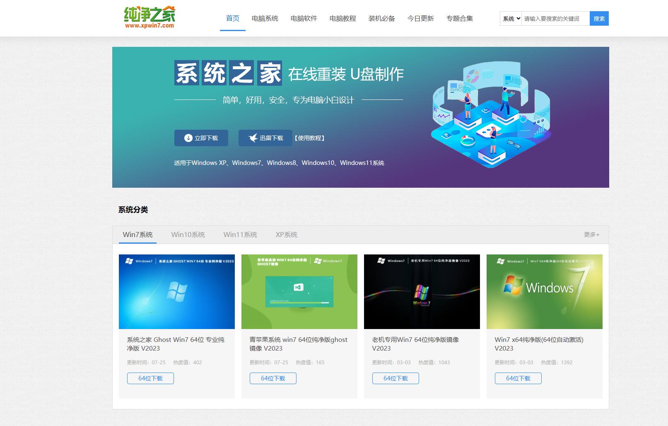Viewport: 668px width, 426px height.
Task: Open 老机专用Win7 64位纯净版镜像 title link
Action: [x=415, y=344]
